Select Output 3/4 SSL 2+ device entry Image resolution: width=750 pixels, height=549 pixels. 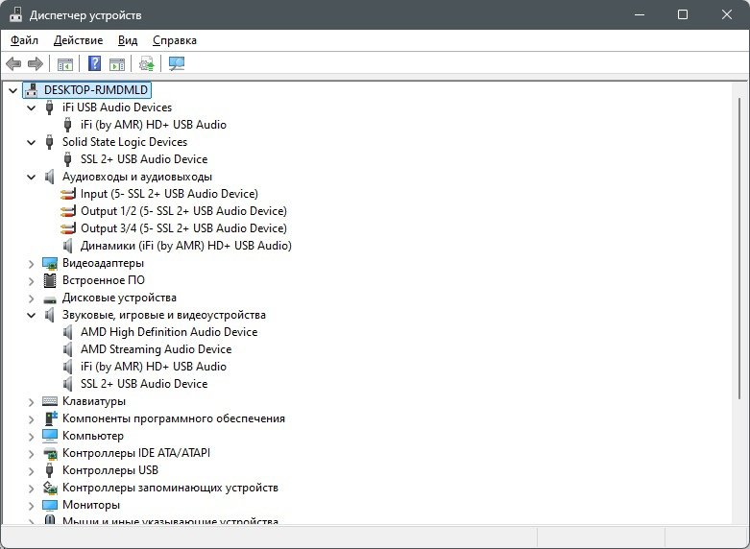pos(183,228)
